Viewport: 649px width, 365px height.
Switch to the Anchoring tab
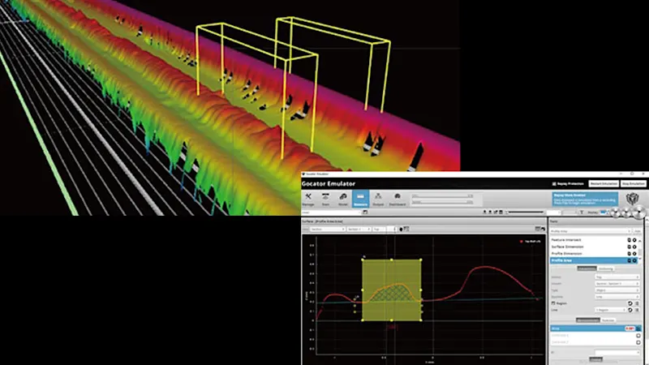point(606,268)
